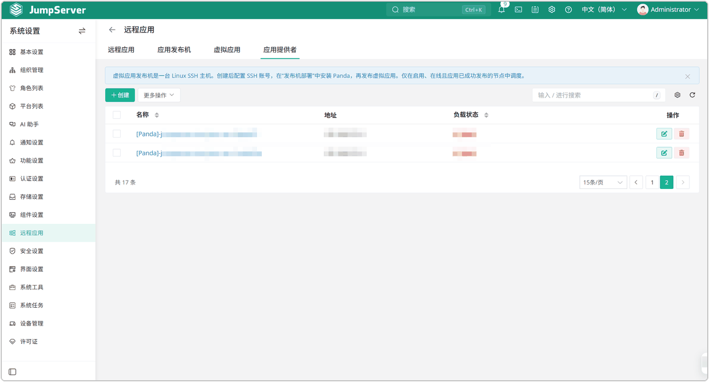Dismiss the blue info banner
The width and height of the screenshot is (709, 382).
[687, 77]
